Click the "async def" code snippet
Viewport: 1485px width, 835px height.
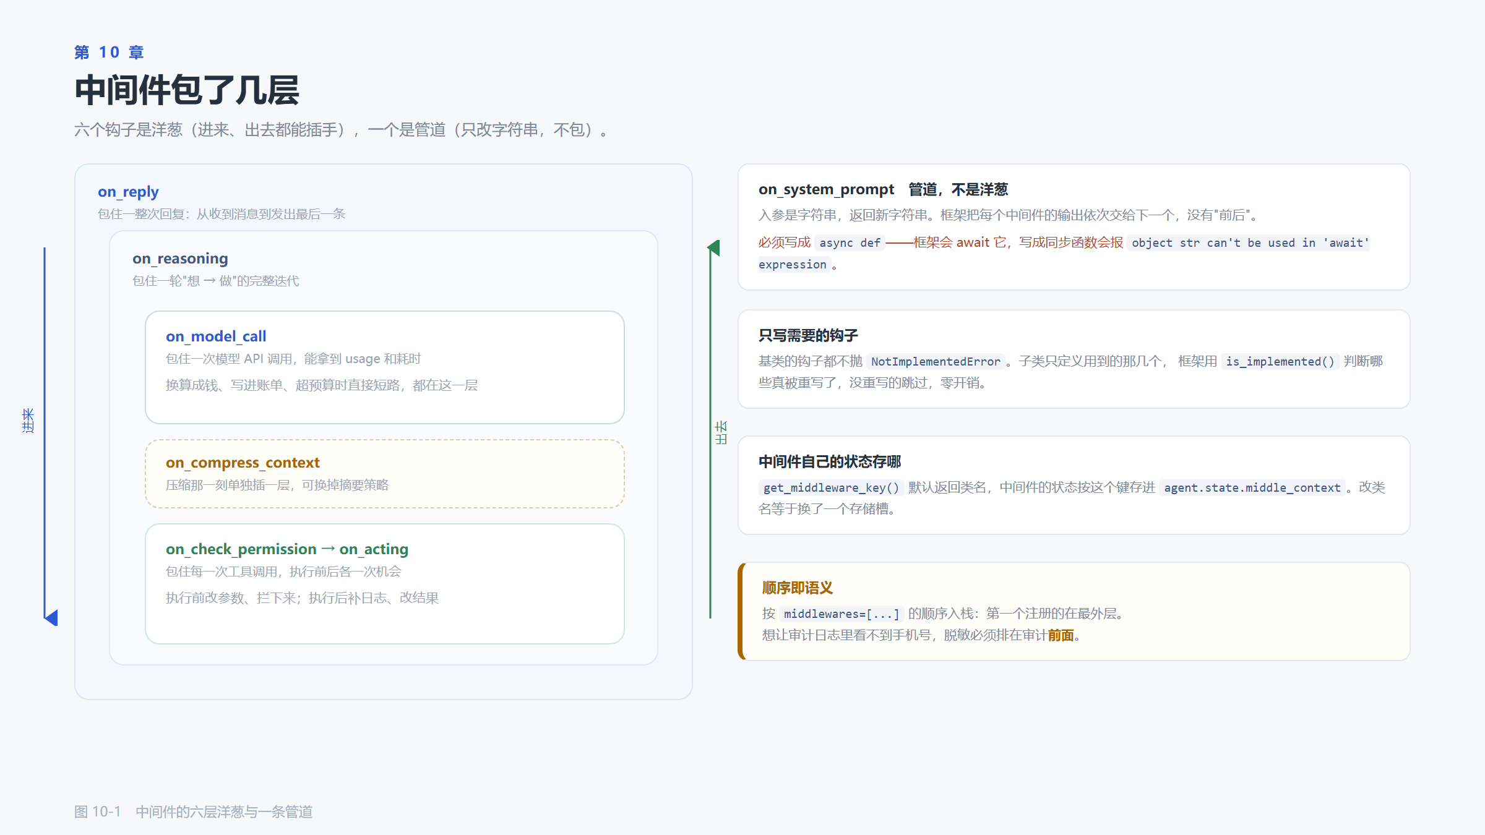point(850,243)
